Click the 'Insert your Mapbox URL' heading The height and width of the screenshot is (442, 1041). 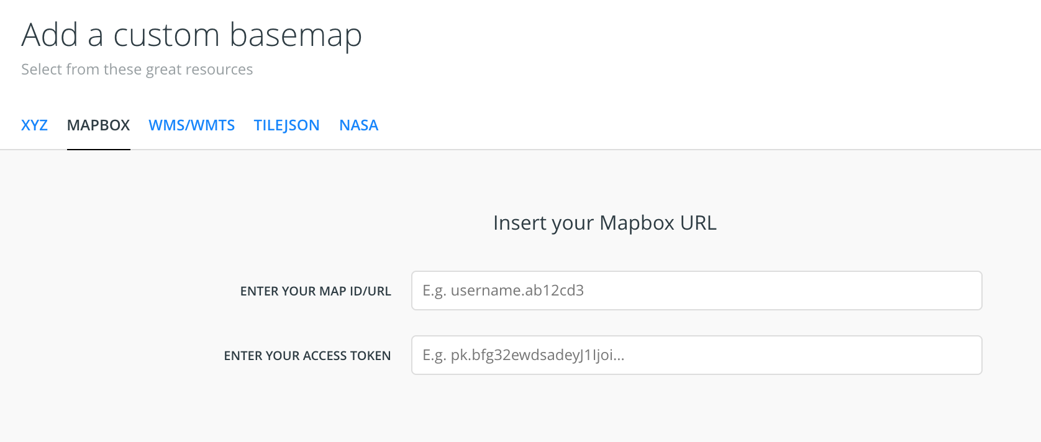click(605, 223)
